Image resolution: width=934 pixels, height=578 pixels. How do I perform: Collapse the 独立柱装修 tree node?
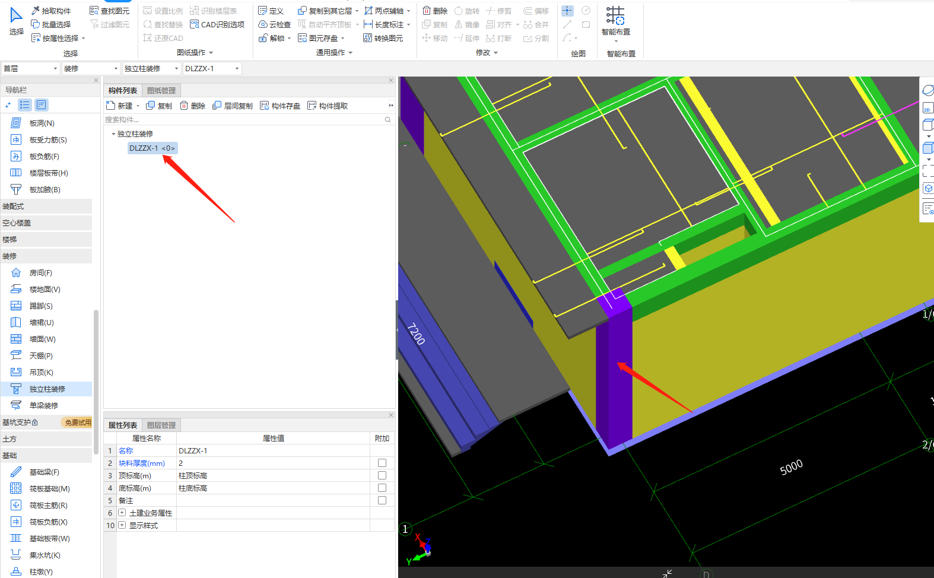click(x=113, y=134)
